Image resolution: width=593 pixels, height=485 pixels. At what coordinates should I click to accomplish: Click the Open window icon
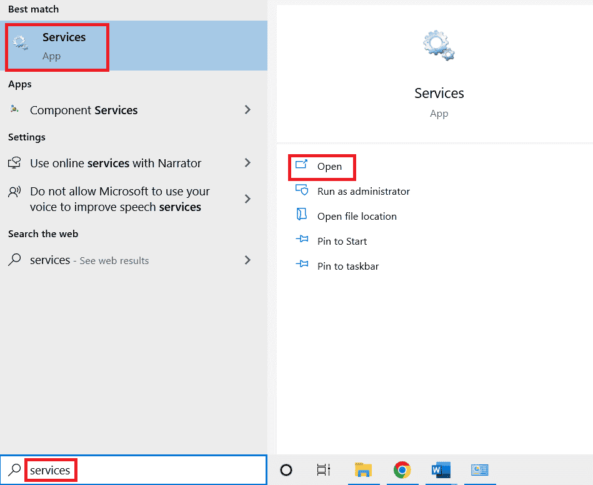301,164
